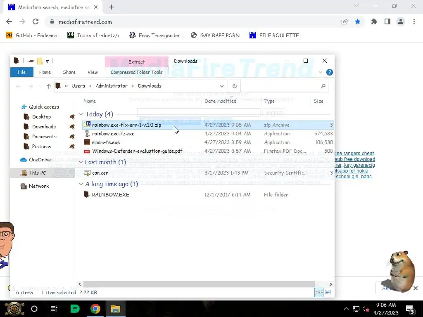The height and width of the screenshot is (317, 423).
Task: Open the Index of ~dartz bookmark
Action: pyautogui.click(x=95, y=35)
